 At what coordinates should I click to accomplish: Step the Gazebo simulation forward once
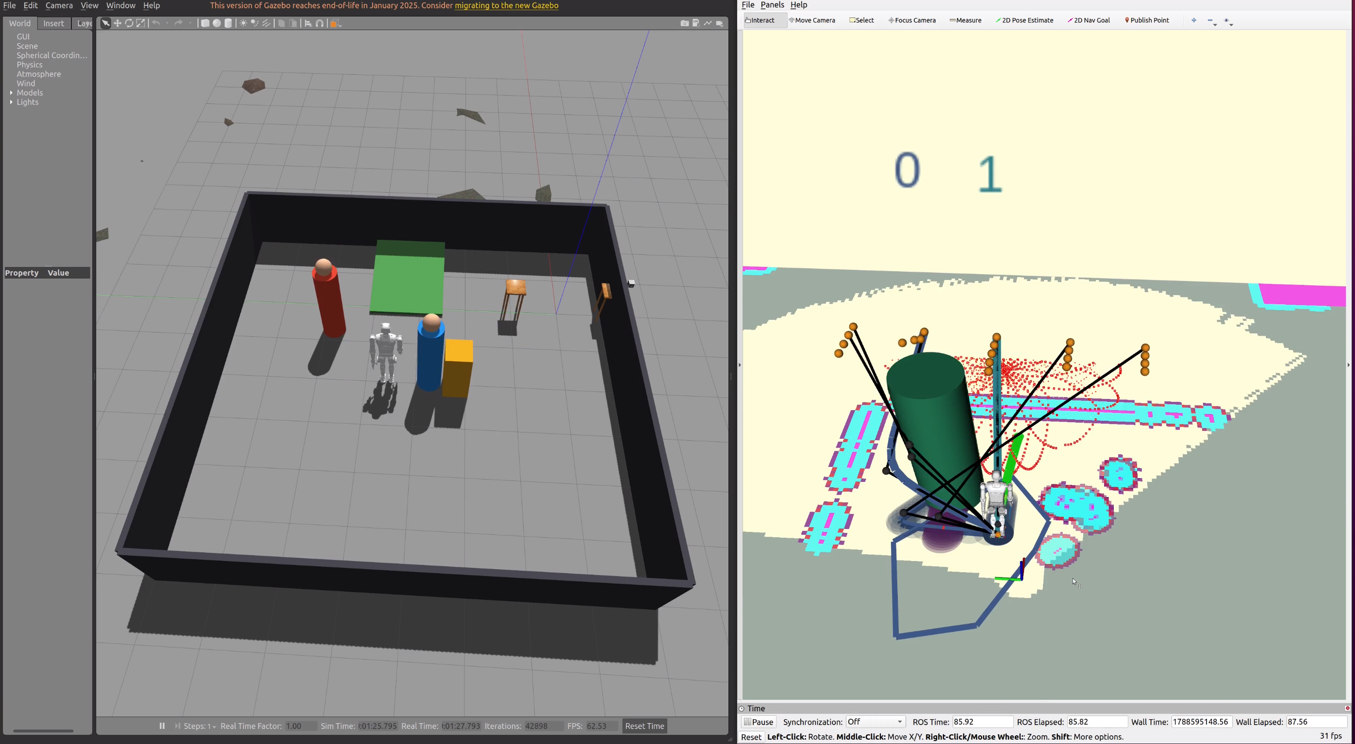click(178, 726)
